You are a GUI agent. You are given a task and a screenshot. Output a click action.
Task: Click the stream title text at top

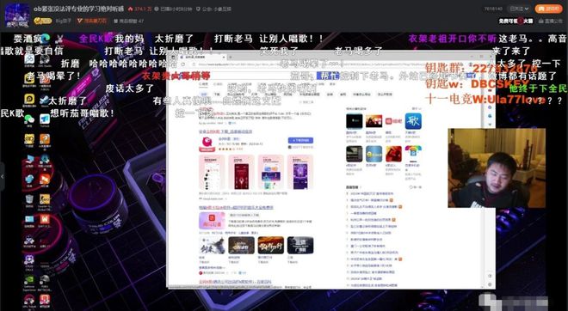(78, 9)
